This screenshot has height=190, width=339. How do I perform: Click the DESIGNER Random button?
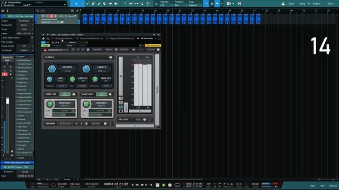tap(95, 123)
